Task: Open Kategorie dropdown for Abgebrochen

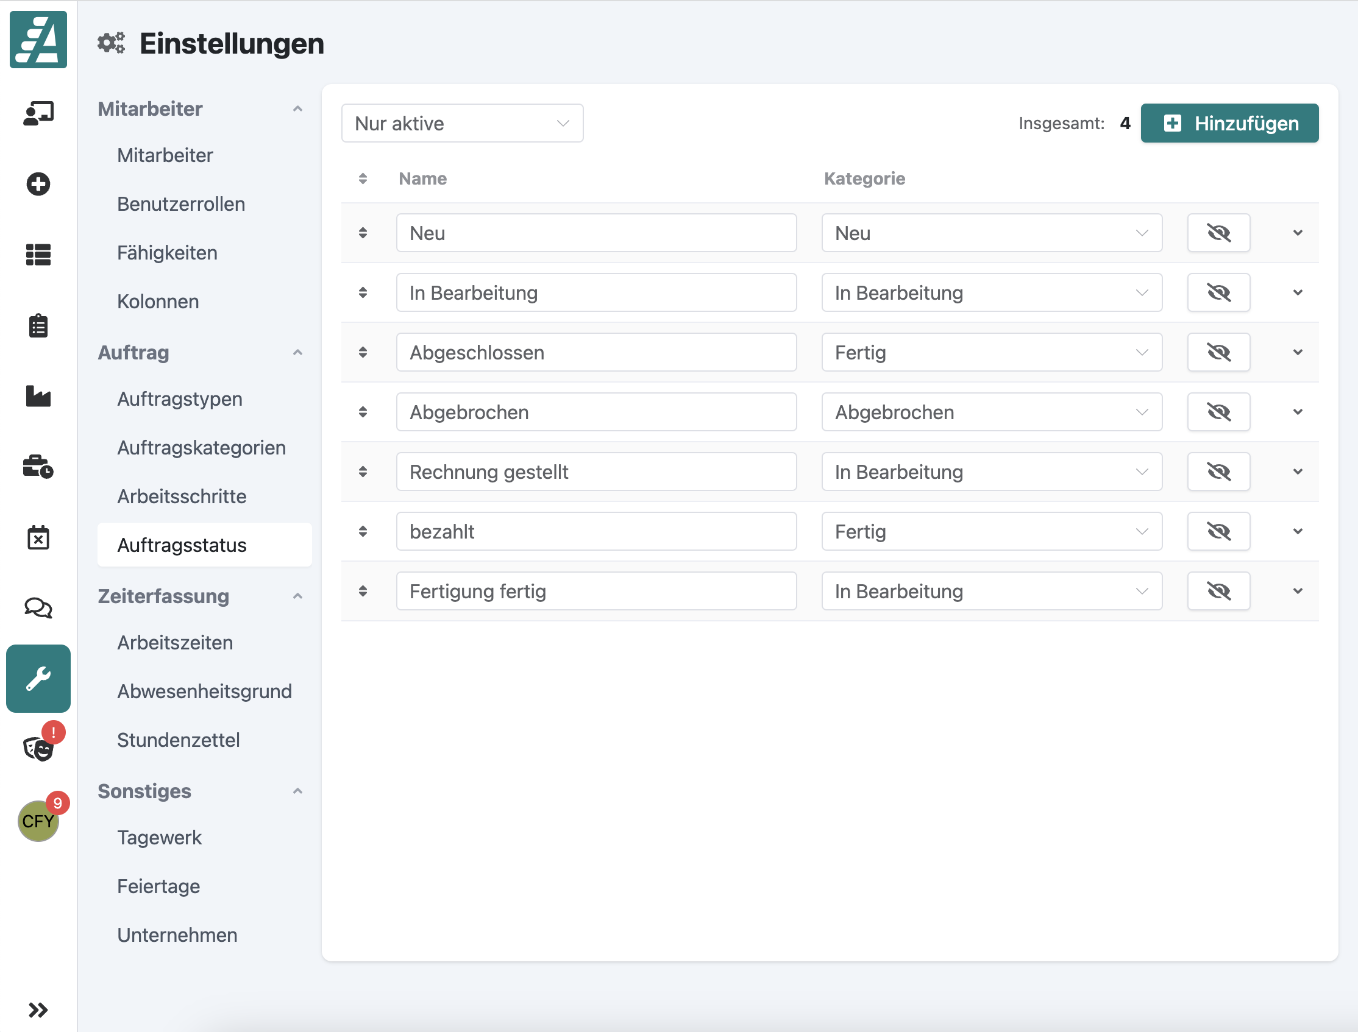Action: coord(991,412)
